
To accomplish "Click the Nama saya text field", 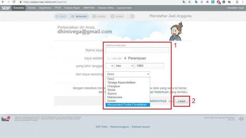I will 137,50.
